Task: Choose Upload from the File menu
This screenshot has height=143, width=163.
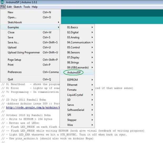Action: coord(30,47)
